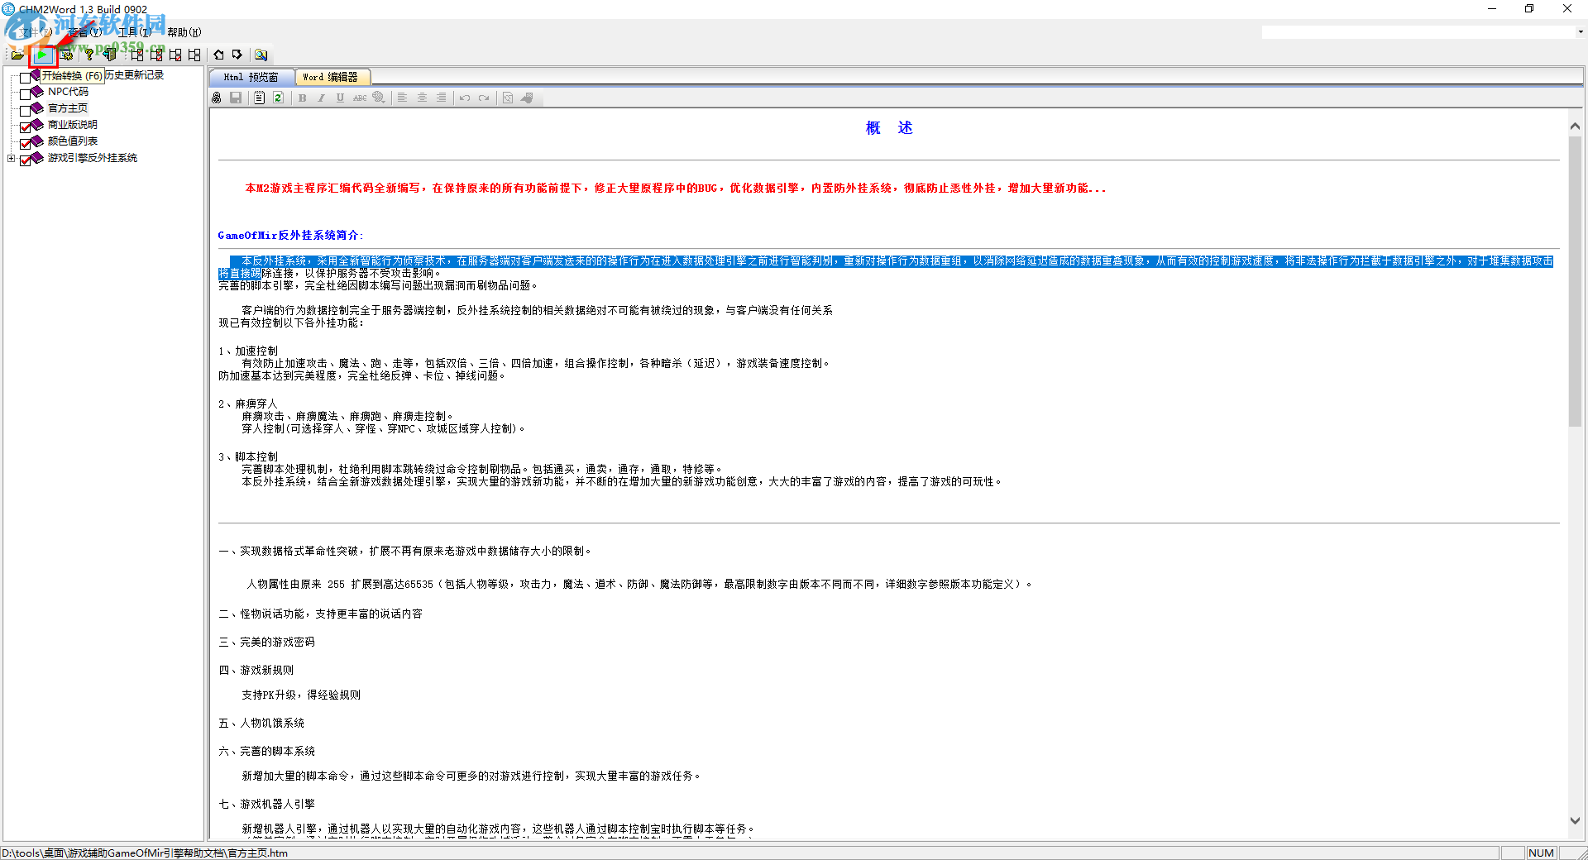1588x860 pixels.
Task: Check the NPC代码 checkbox
Action: pos(26,94)
